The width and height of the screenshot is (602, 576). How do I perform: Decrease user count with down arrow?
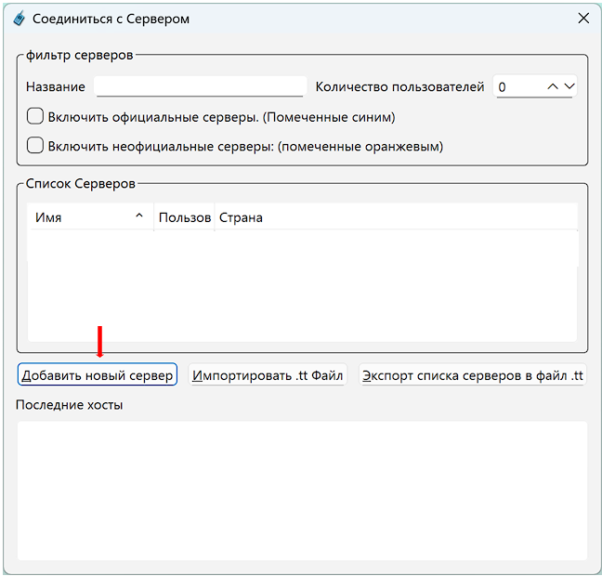coord(569,86)
